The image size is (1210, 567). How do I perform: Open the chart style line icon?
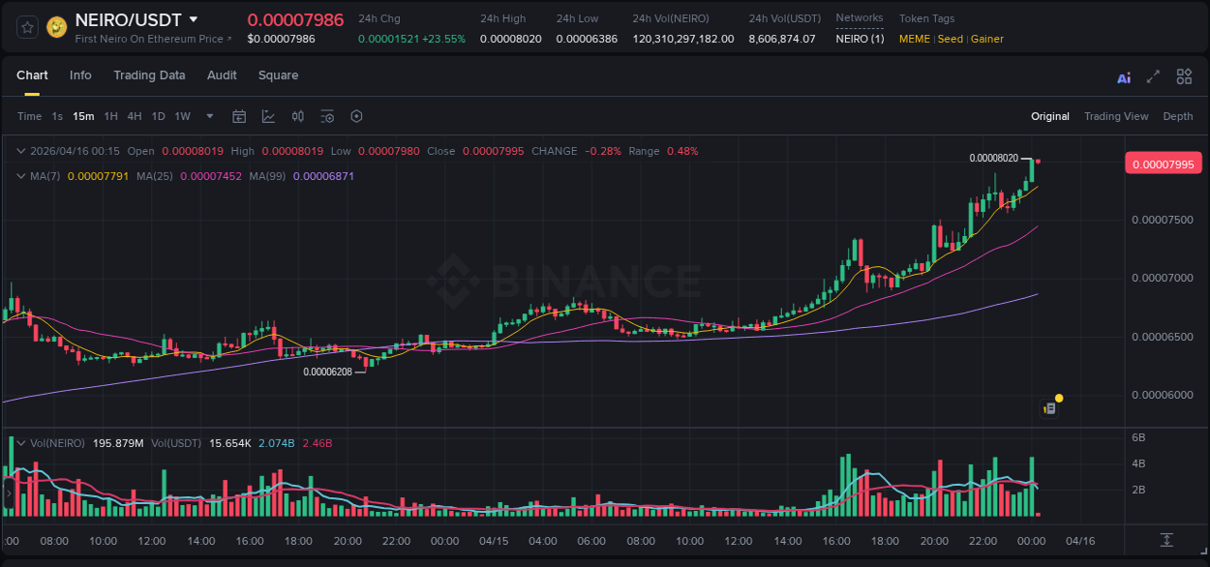pos(267,116)
